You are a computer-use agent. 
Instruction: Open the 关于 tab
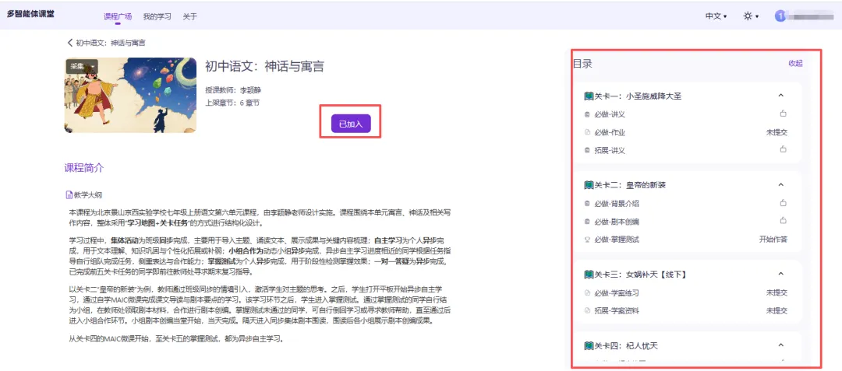pyautogui.click(x=190, y=16)
